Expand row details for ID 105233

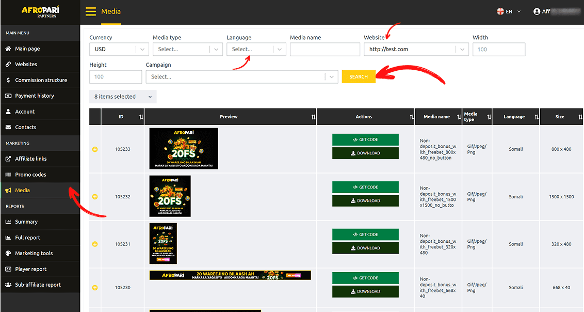tap(95, 149)
